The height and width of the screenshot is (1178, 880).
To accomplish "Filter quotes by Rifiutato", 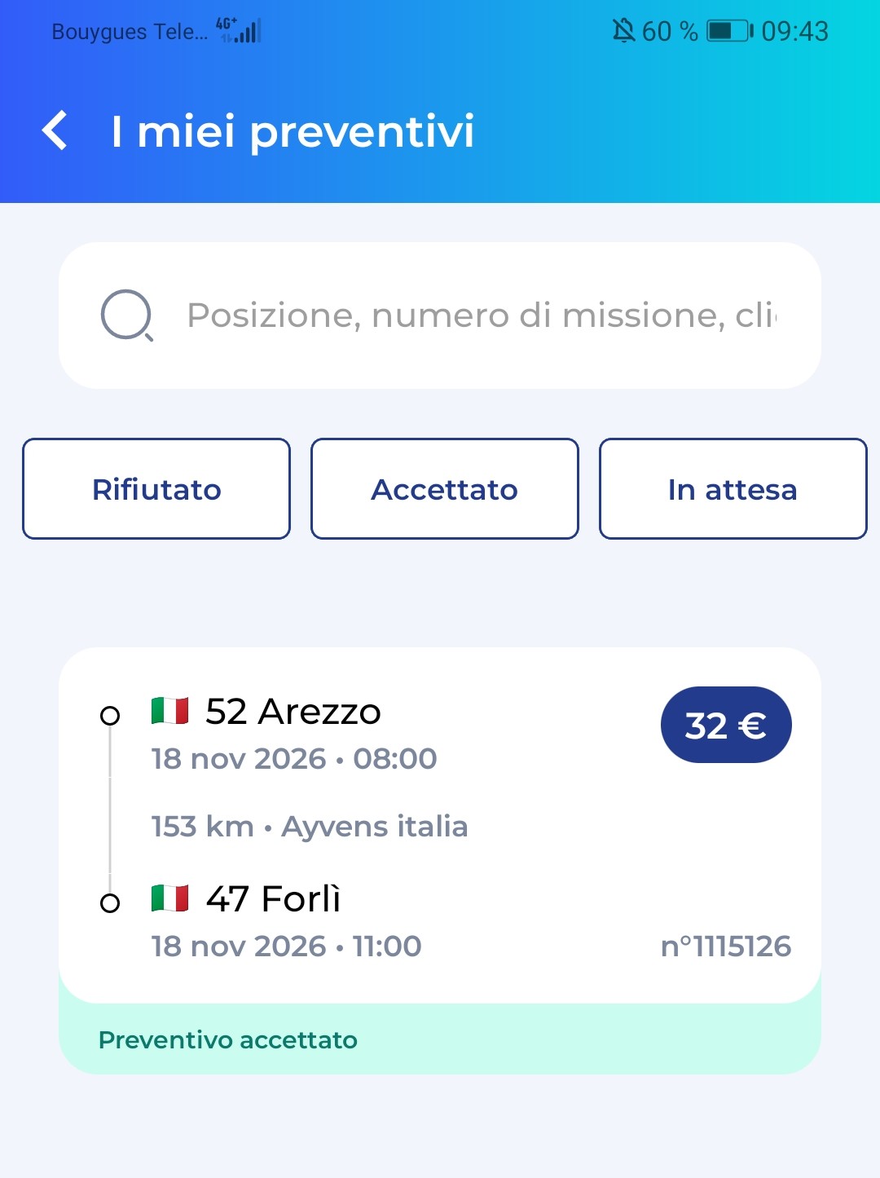I will pyautogui.click(x=156, y=489).
